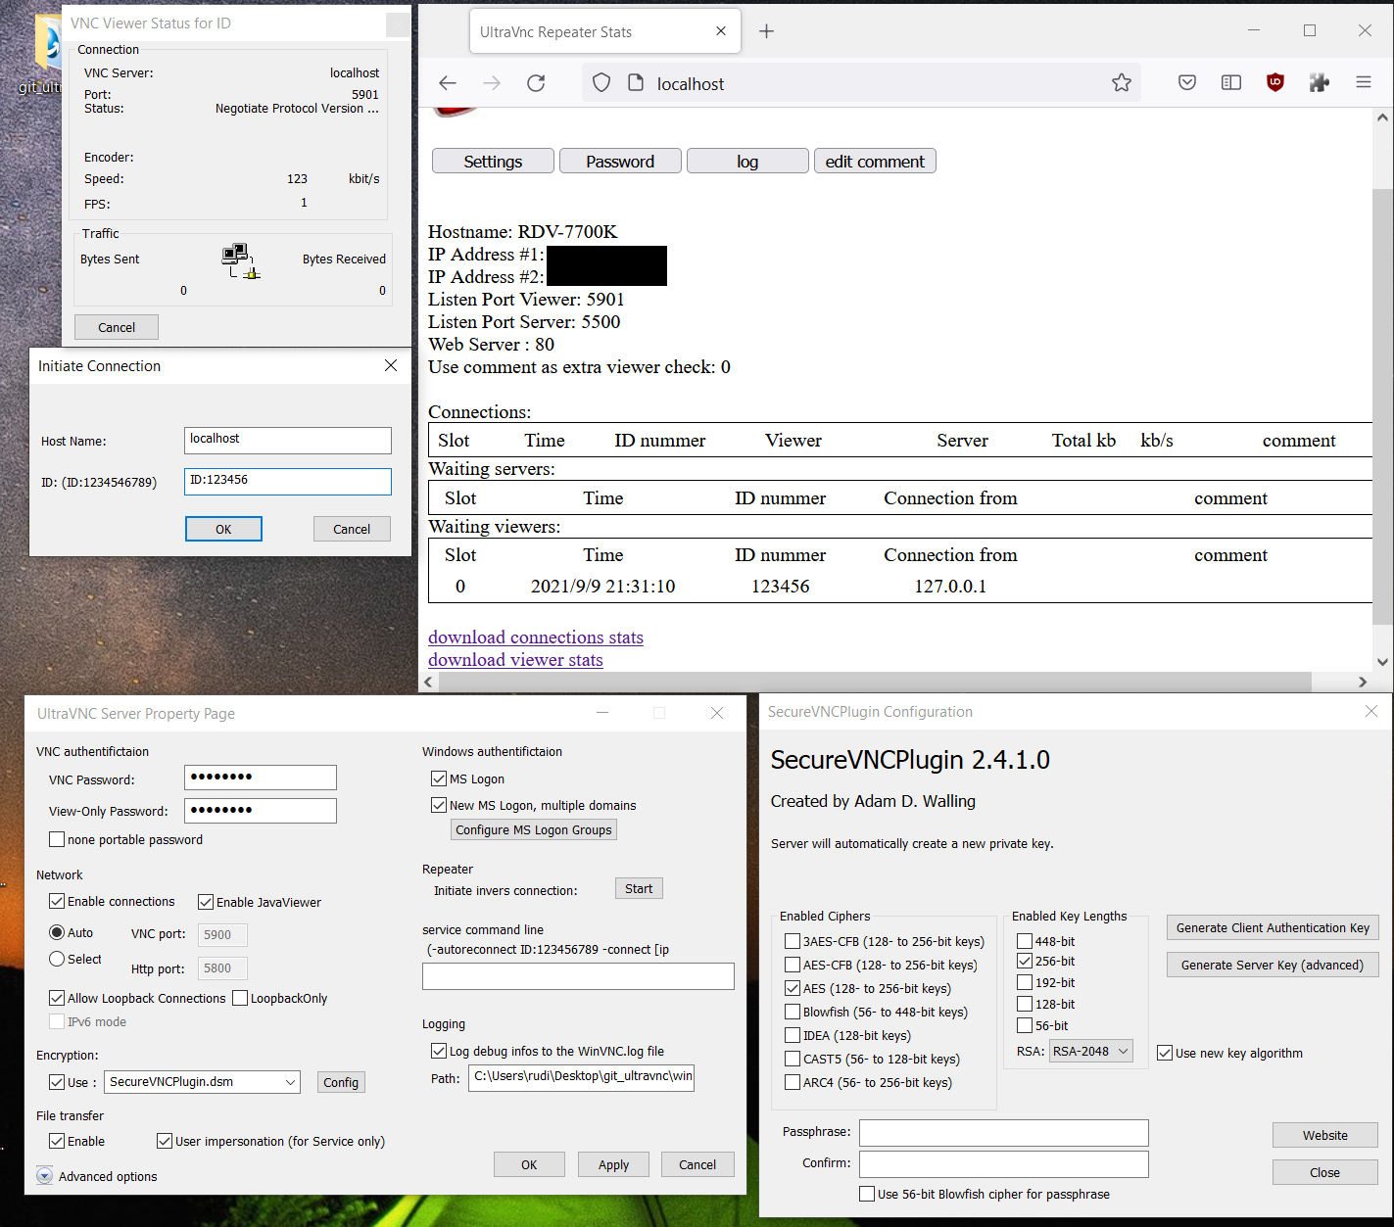Viewport: 1394px width, 1227px height.
Task: Bookmark this page with the star
Action: (1122, 83)
